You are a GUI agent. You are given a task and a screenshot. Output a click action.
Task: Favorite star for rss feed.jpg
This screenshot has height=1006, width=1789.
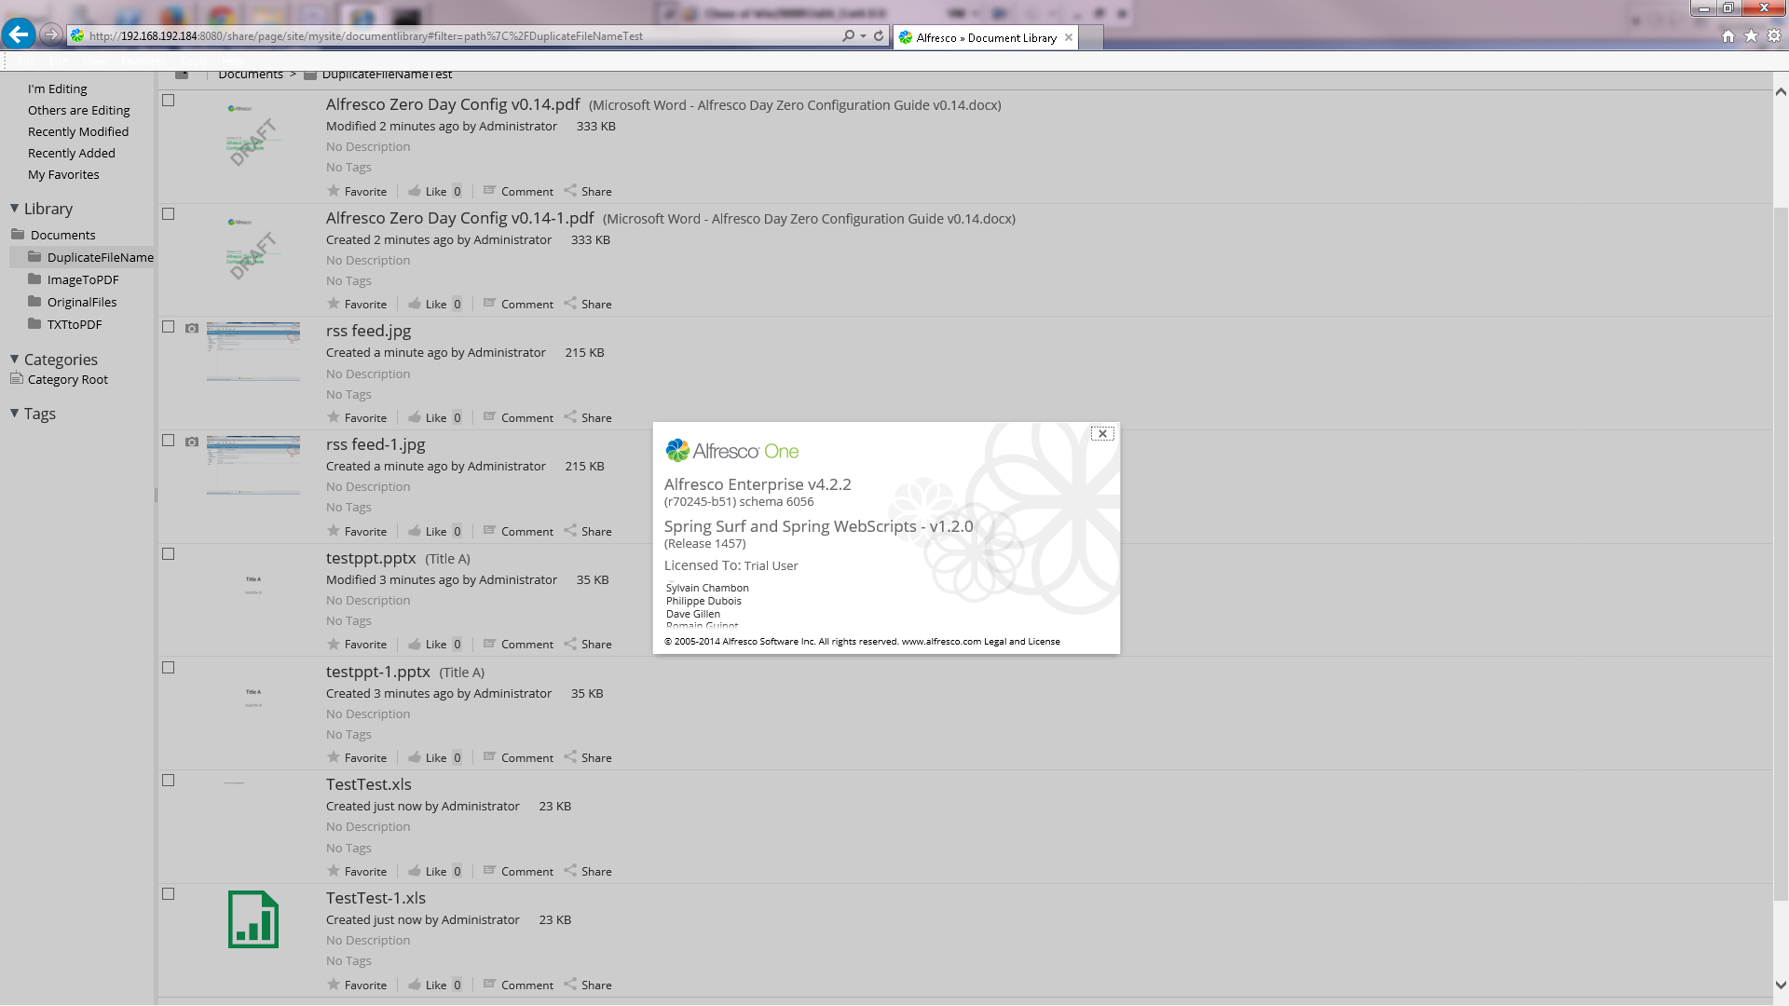point(333,416)
